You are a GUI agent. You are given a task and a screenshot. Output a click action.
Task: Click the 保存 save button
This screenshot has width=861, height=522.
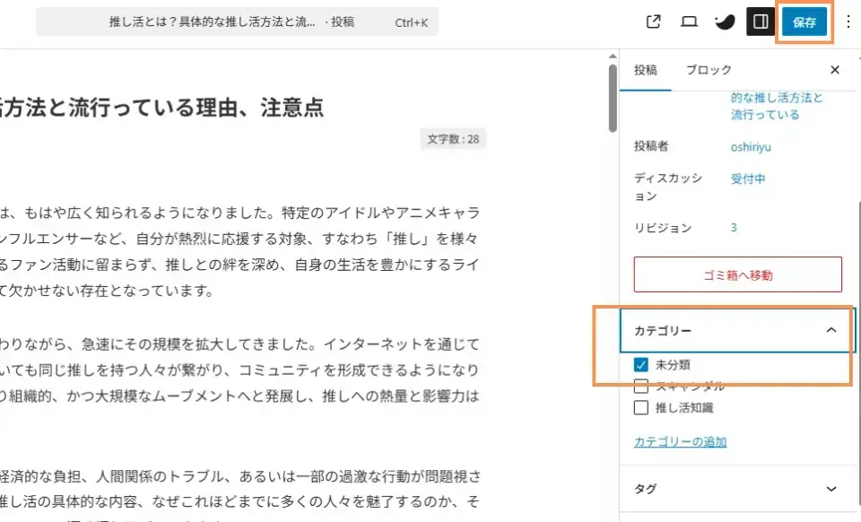804,22
